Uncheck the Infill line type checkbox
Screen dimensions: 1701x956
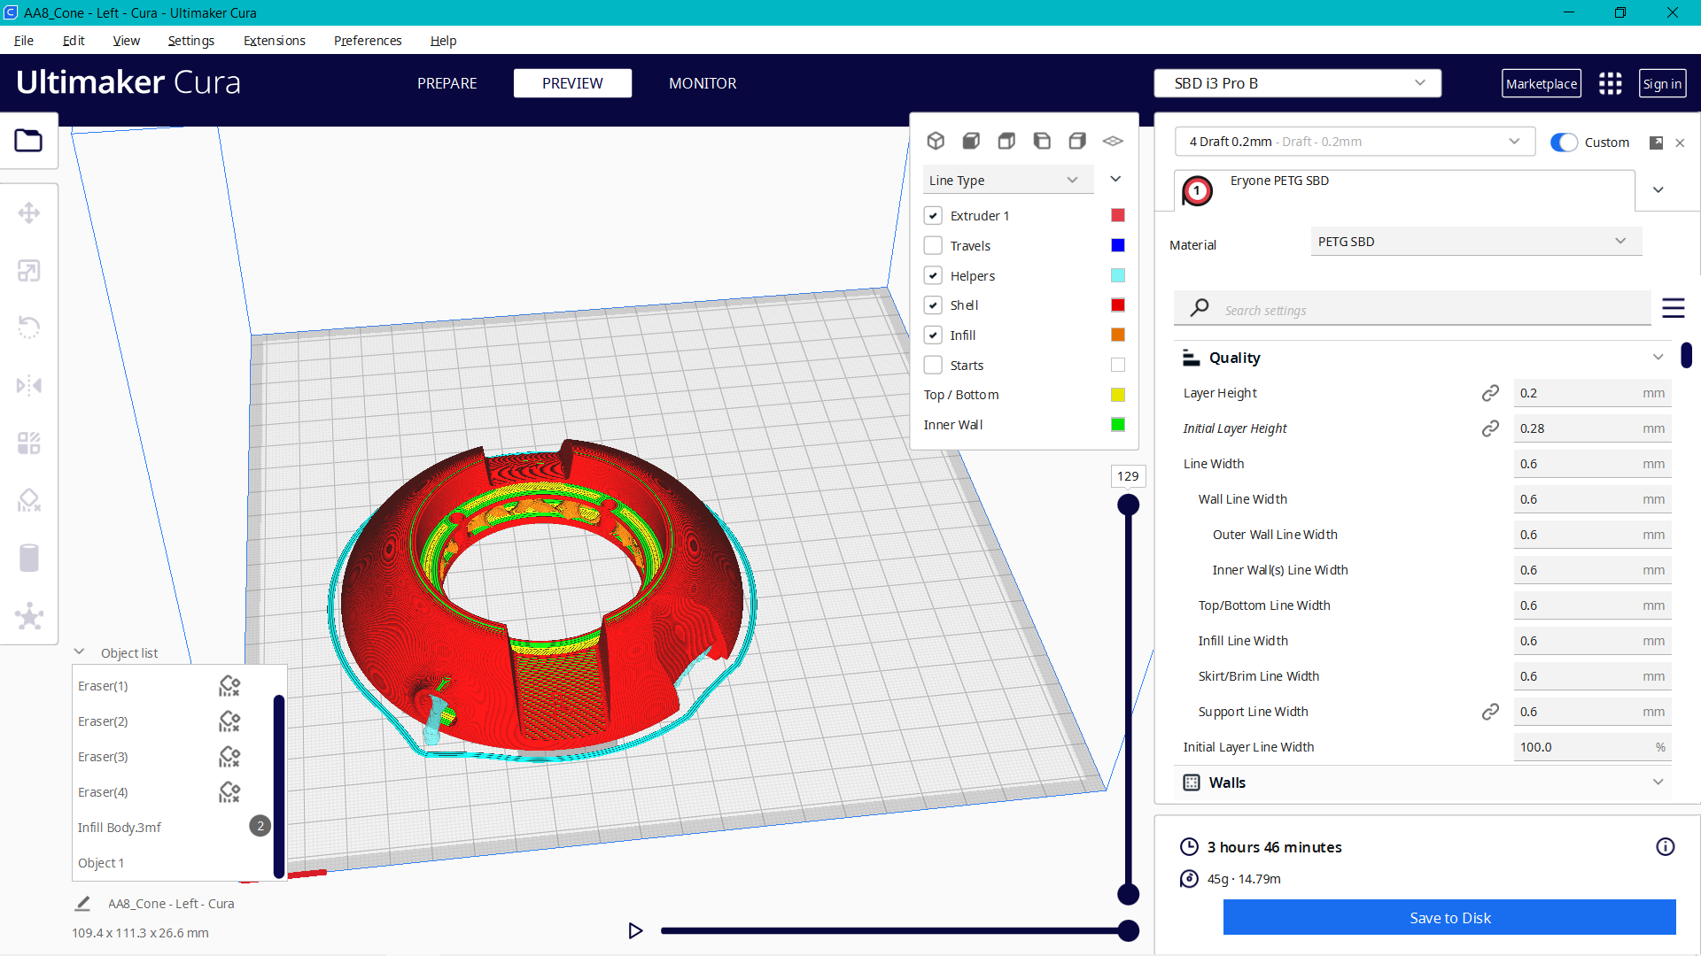(933, 335)
